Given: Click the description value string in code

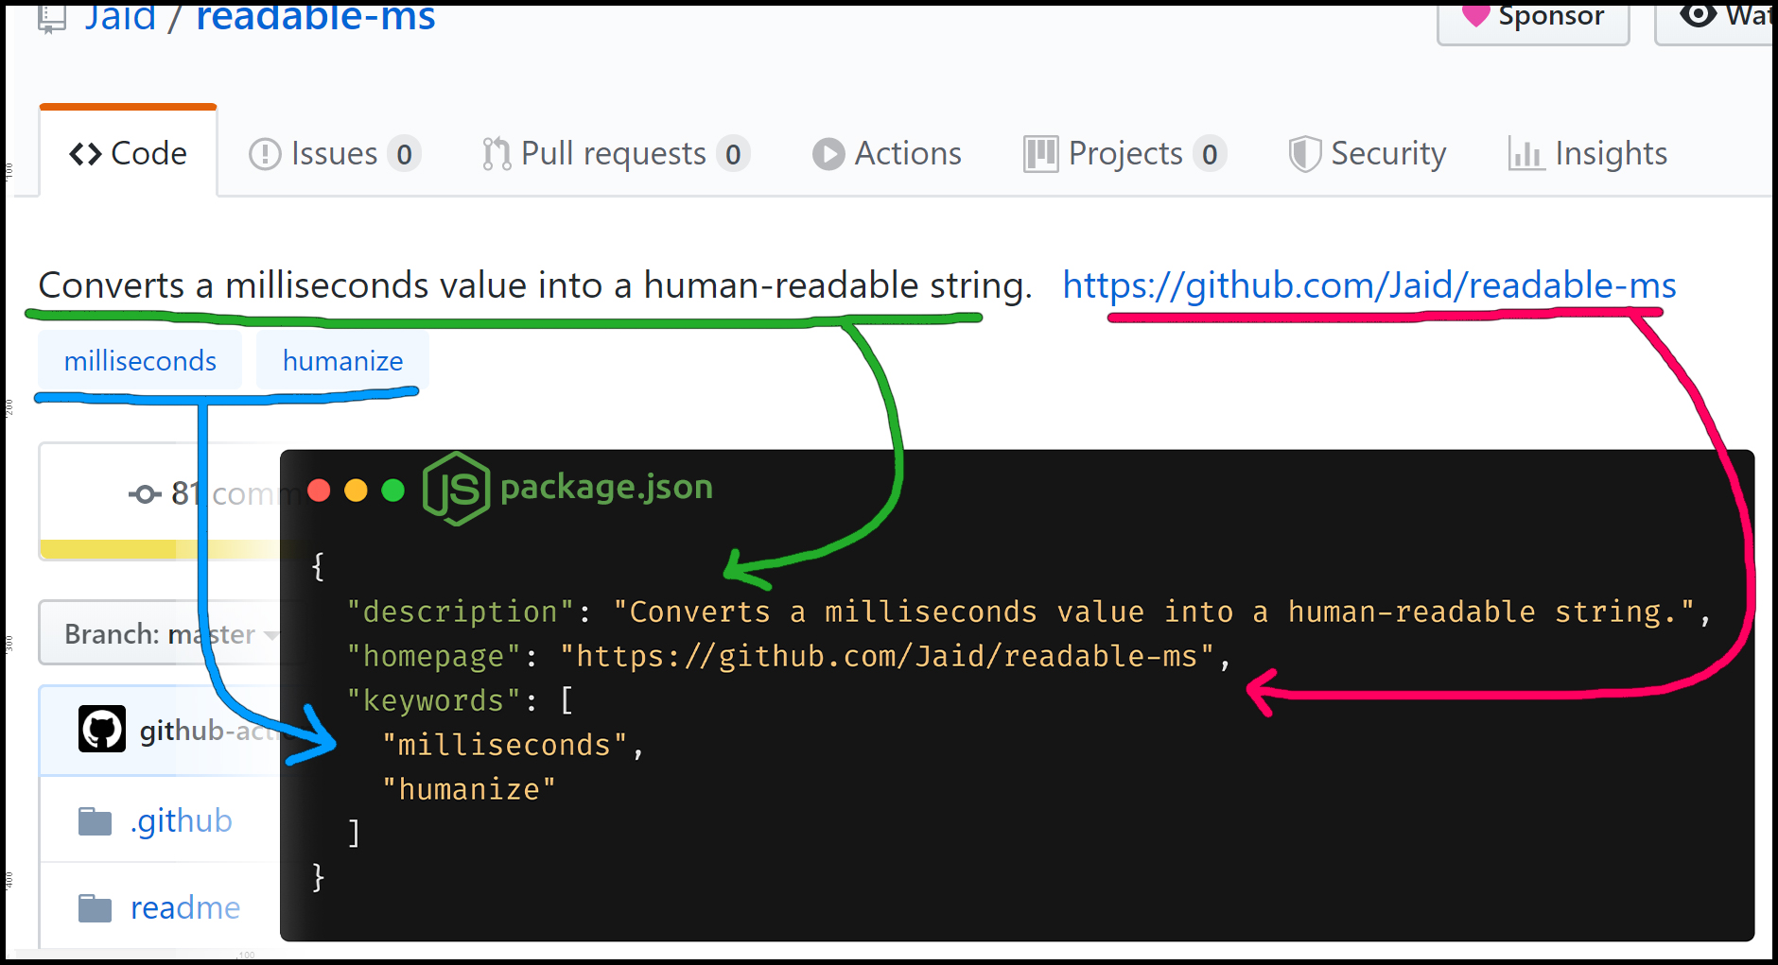Looking at the screenshot, I should (1154, 612).
